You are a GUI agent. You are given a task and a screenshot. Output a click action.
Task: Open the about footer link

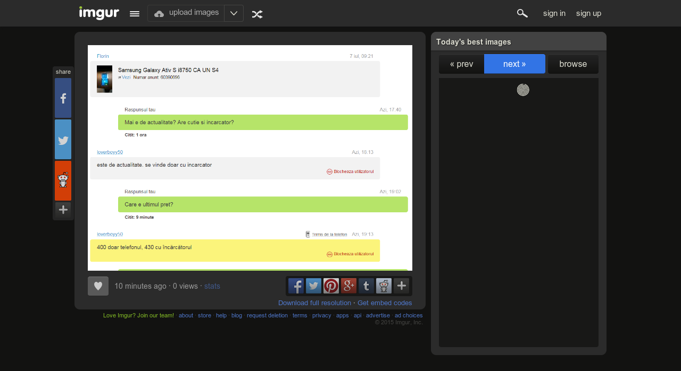click(x=186, y=315)
